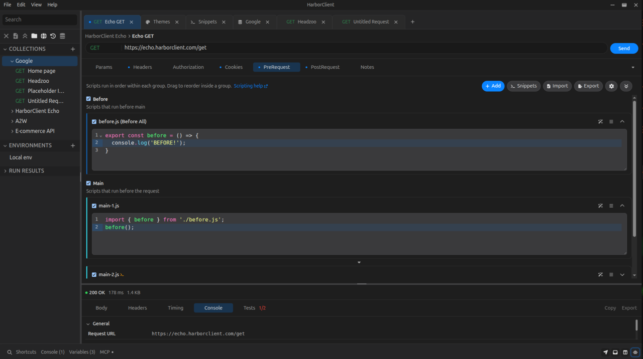
Task: Open collections folder icon in sidebar toolbar
Action: pos(34,36)
